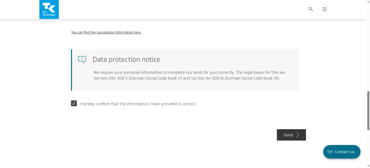Screen dimensions: 370x168
Task: Open the cancellation information link
Action: point(106,32)
